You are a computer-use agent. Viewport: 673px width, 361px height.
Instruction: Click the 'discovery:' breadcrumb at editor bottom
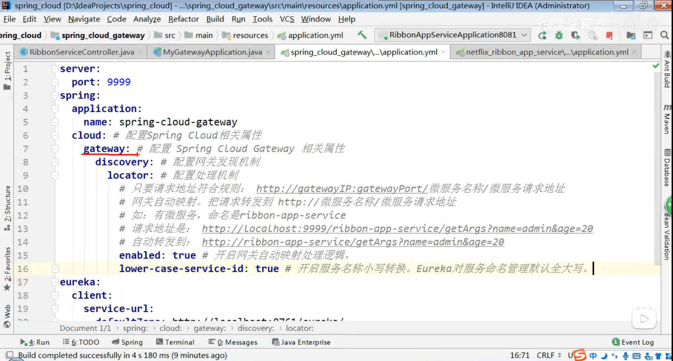[x=255, y=328]
